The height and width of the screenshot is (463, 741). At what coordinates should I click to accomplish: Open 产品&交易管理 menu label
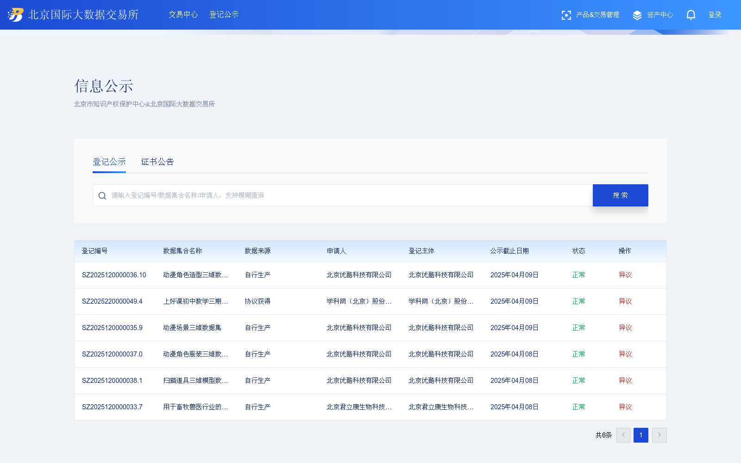click(597, 15)
